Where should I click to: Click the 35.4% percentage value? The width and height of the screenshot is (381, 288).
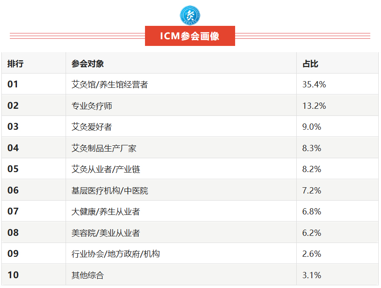tap(314, 84)
